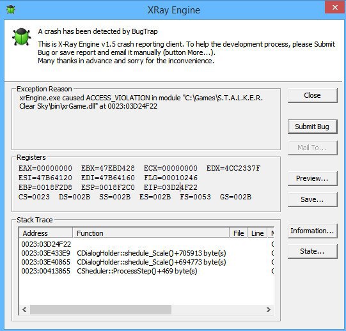
Task: Click the ES=002B segment register
Action: click(155, 197)
